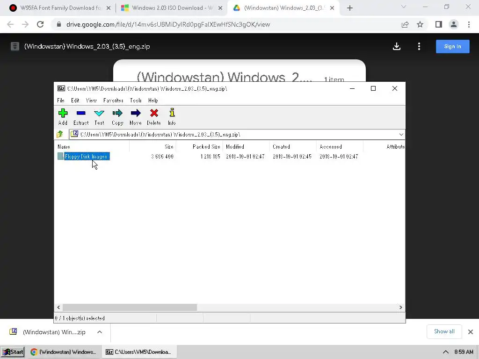Click the Chrome reload button
Viewport: 479px width, 359px height.
click(x=40, y=24)
